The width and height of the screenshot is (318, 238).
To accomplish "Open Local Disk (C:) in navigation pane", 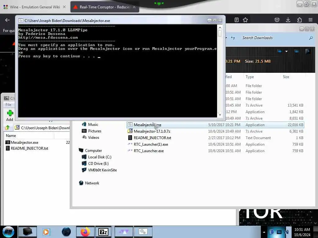I will tap(97, 157).
